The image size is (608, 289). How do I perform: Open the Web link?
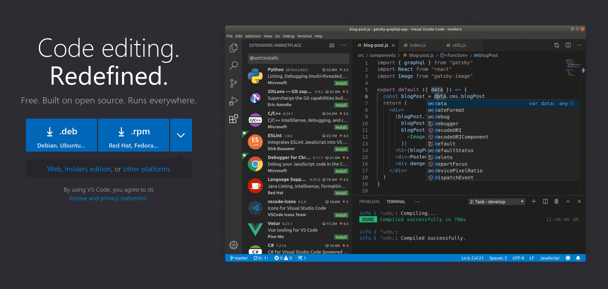coord(54,169)
